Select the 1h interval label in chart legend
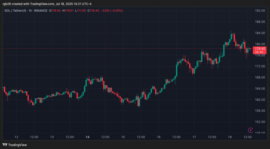 32,11
